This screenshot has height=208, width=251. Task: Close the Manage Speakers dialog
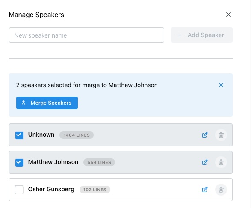228,15
